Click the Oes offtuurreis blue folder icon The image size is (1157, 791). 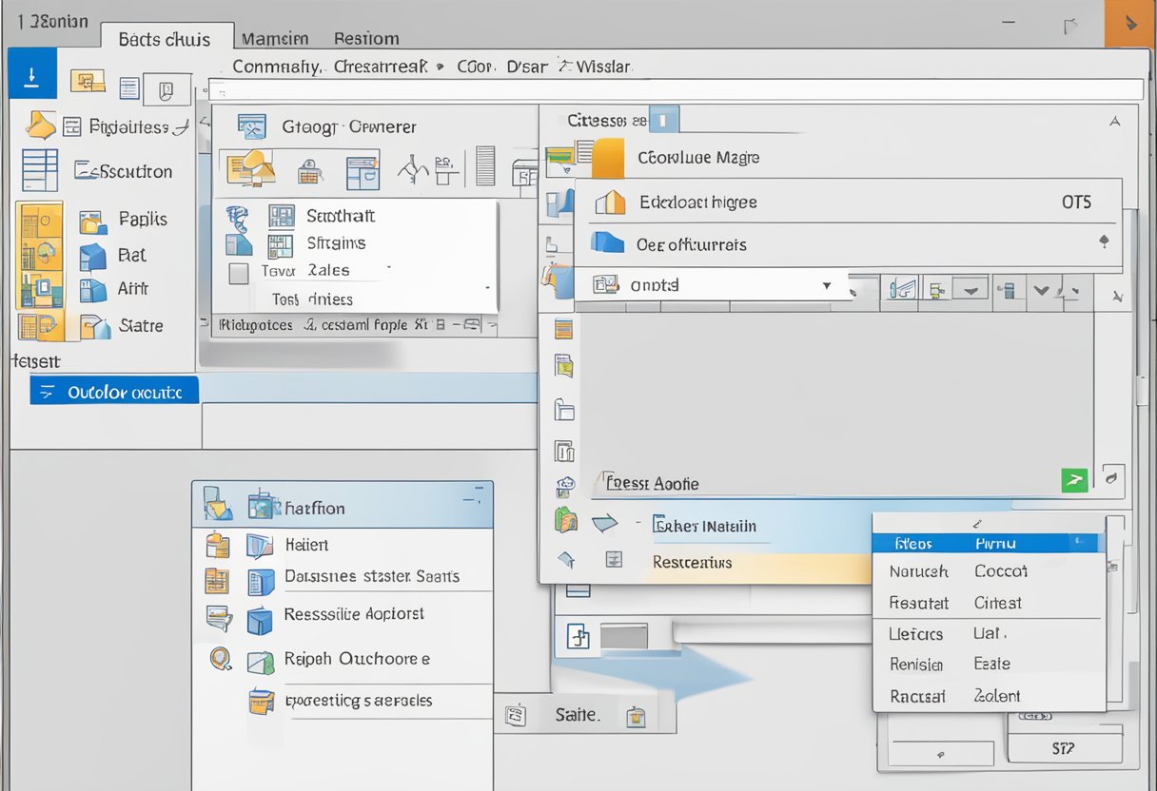pos(610,244)
